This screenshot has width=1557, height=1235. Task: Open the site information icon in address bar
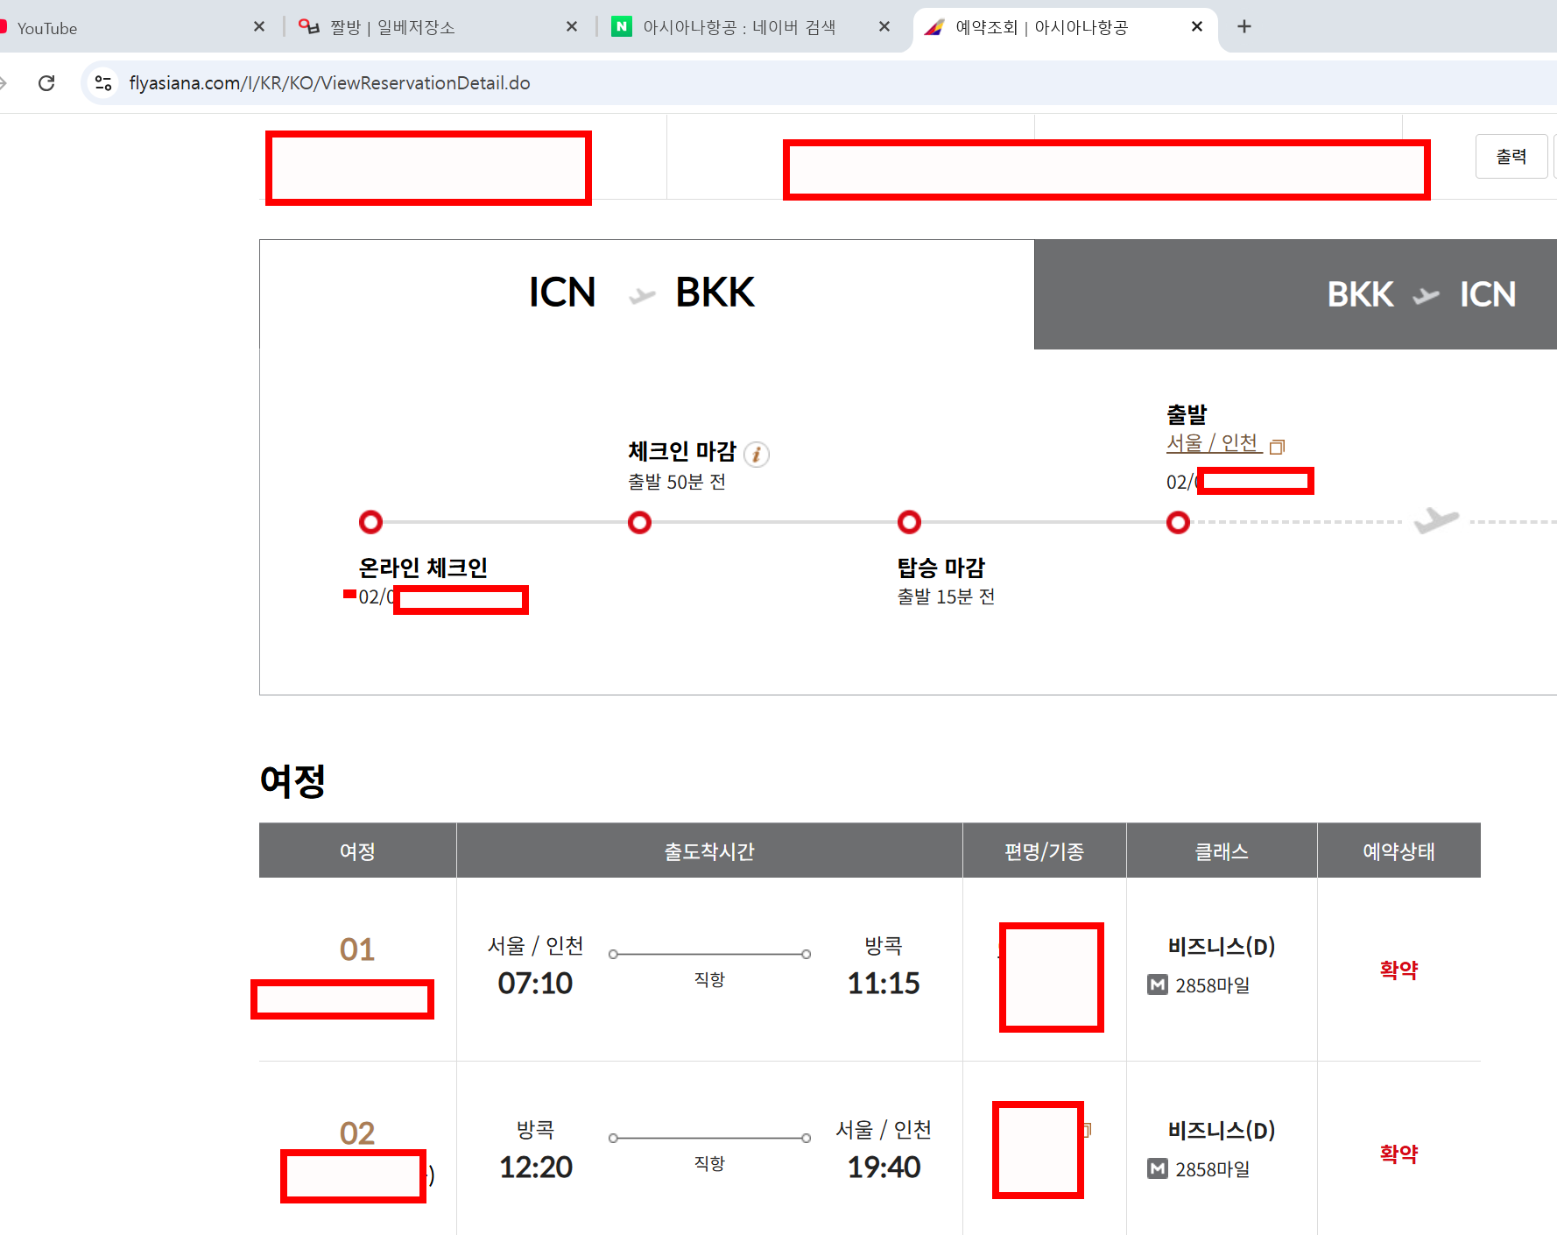(103, 83)
